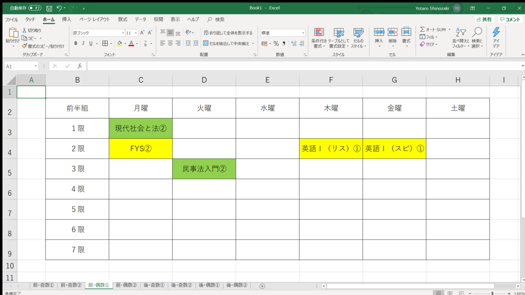
Task: Click the Share (共有) button
Action: (484, 19)
